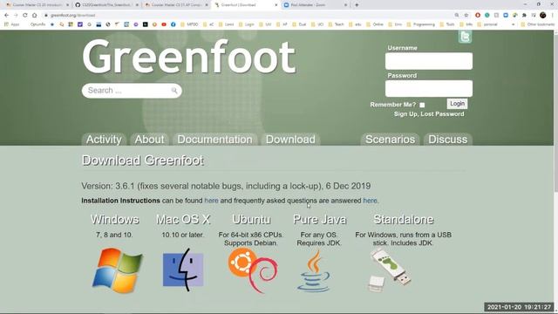The image size is (558, 314).
Task: Open the Chrome three-dot menu
Action: pyautogui.click(x=553, y=16)
